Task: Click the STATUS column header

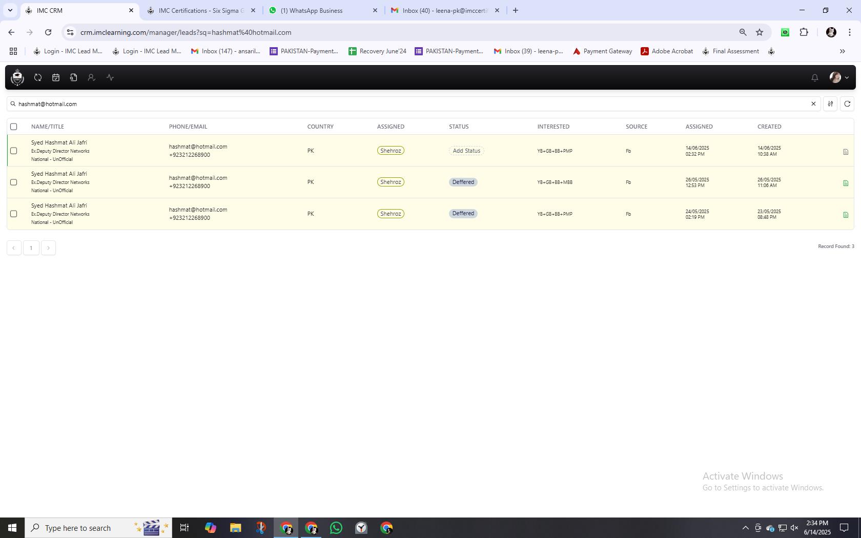Action: click(459, 127)
